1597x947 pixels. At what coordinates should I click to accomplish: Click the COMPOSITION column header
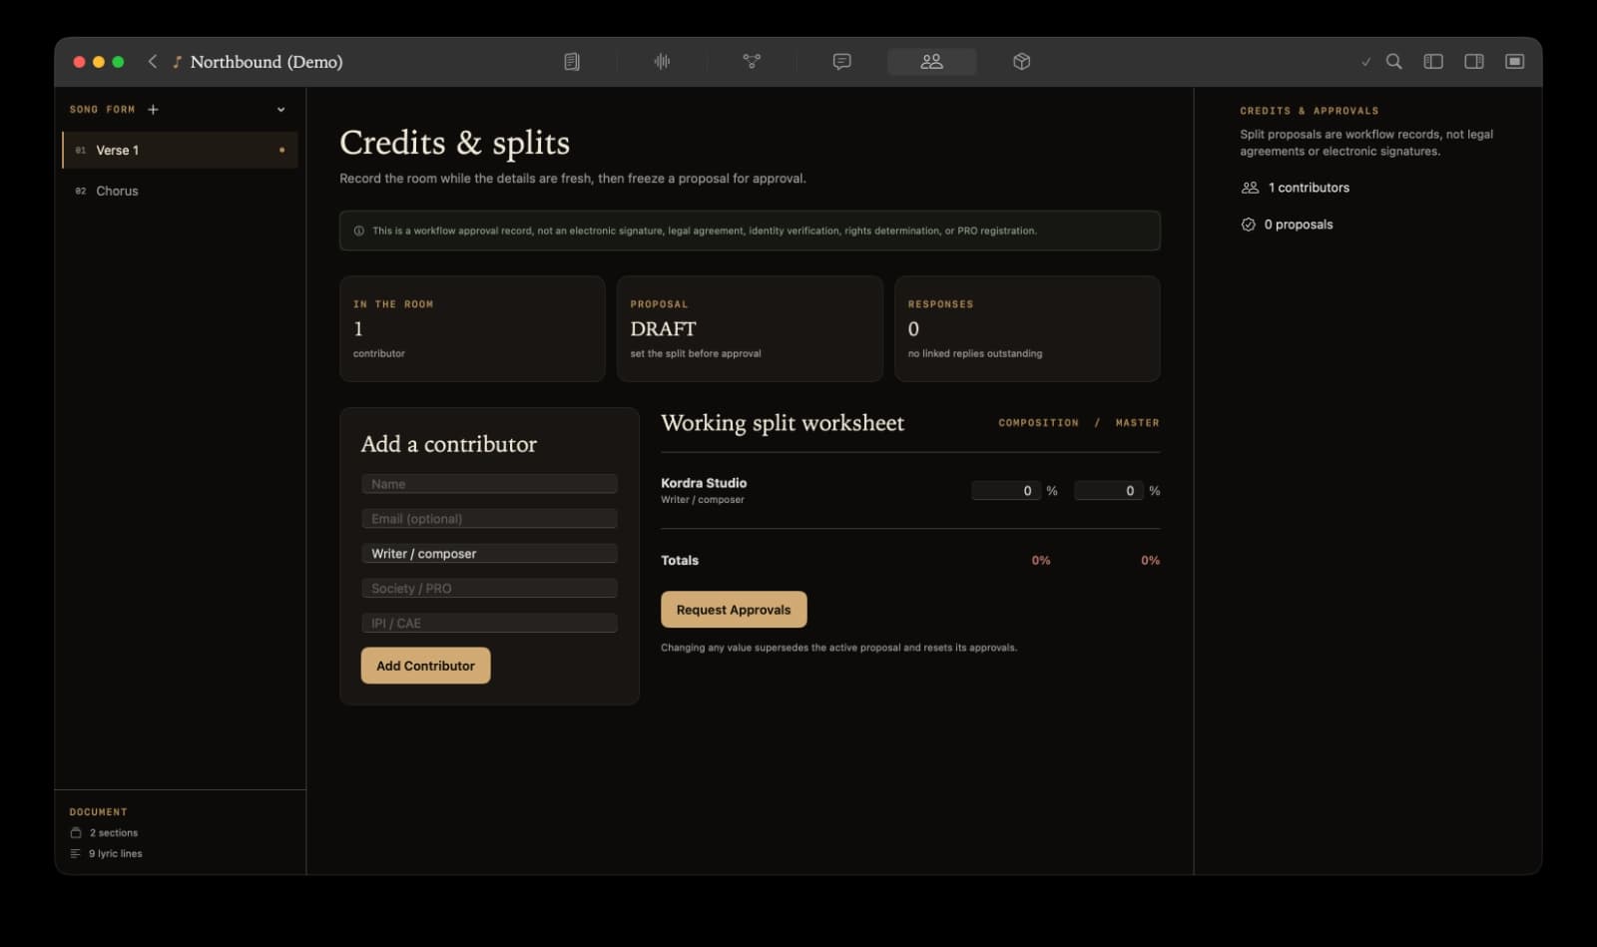click(x=1038, y=423)
